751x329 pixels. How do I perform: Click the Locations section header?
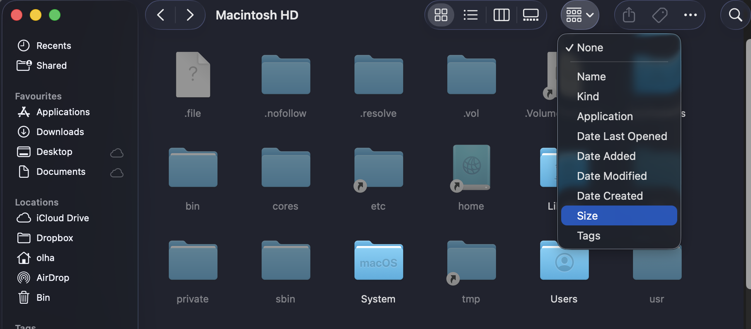(x=36, y=202)
